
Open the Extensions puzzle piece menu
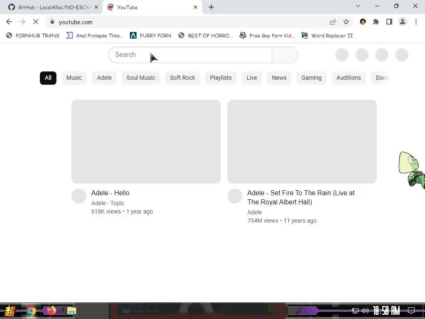[x=376, y=22]
